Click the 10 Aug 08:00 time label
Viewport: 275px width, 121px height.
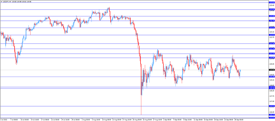click(x=106, y=120)
